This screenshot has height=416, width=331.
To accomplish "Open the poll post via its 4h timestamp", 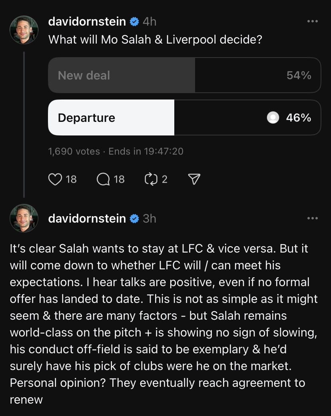I will pos(150,22).
